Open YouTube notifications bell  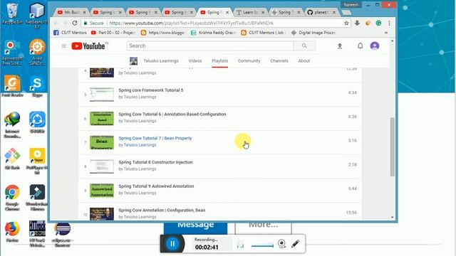(x=360, y=46)
